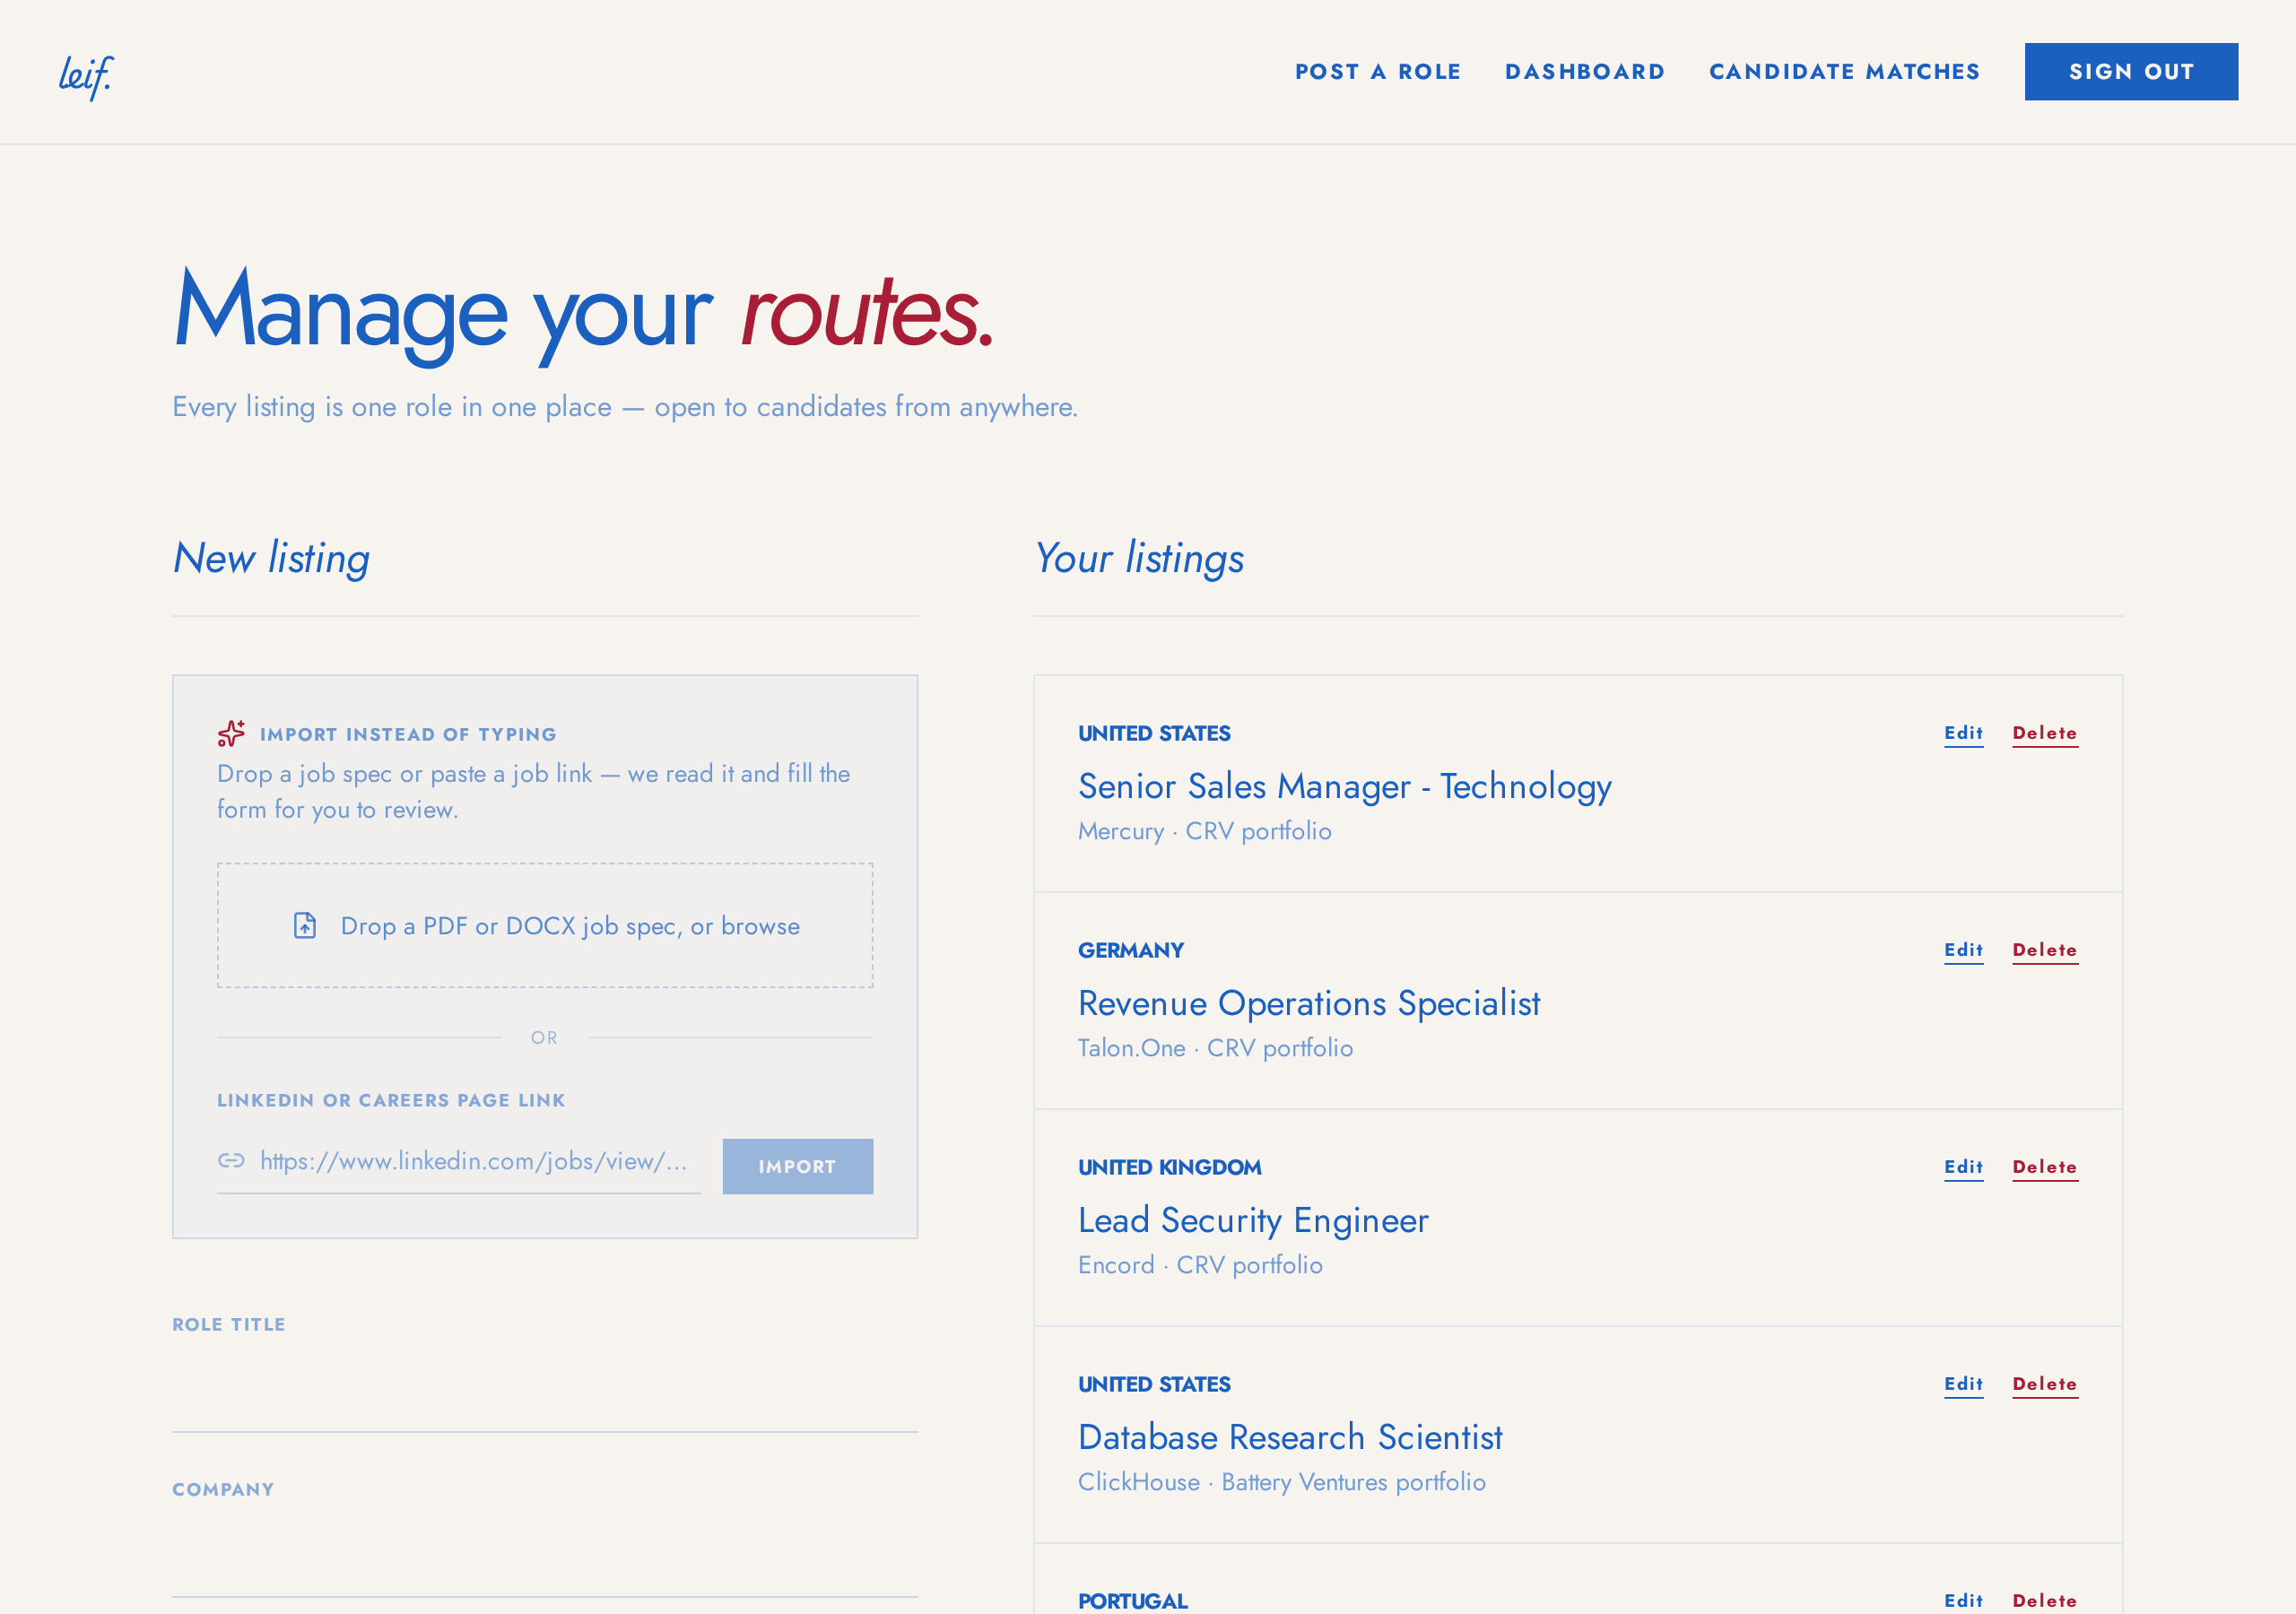Go to the Dashboard nav item
Image resolution: width=2296 pixels, height=1614 pixels.
click(1585, 72)
